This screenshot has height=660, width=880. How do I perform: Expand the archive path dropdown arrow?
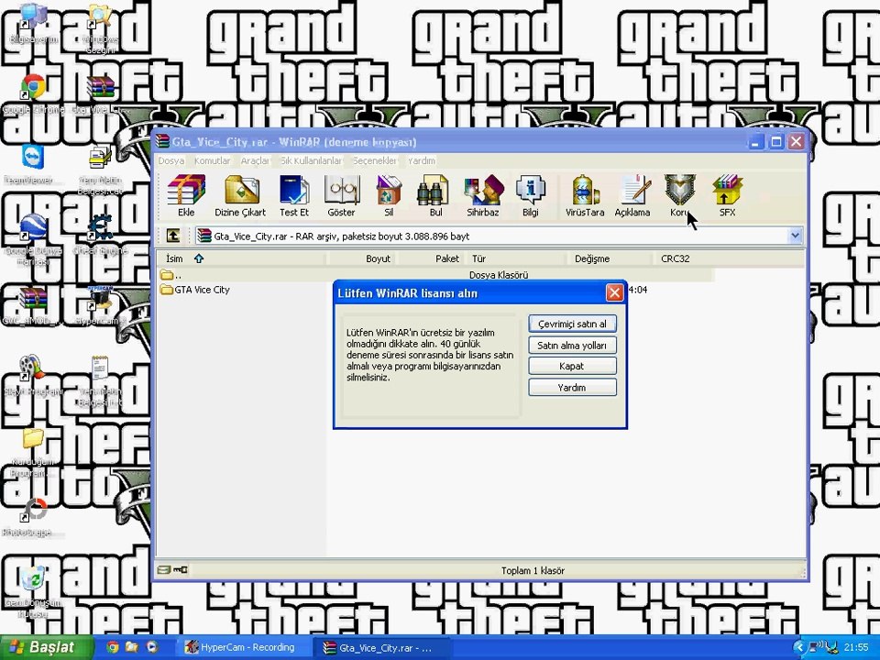(x=795, y=236)
